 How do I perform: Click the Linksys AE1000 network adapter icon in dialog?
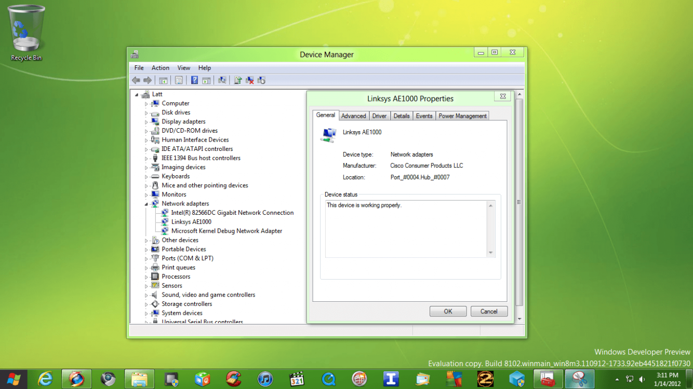coord(328,135)
